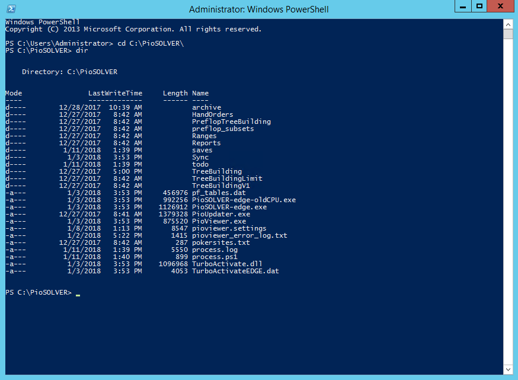Viewport: 518px width, 380px height.
Task: Click the scrollbar down arrow
Action: tap(508, 369)
